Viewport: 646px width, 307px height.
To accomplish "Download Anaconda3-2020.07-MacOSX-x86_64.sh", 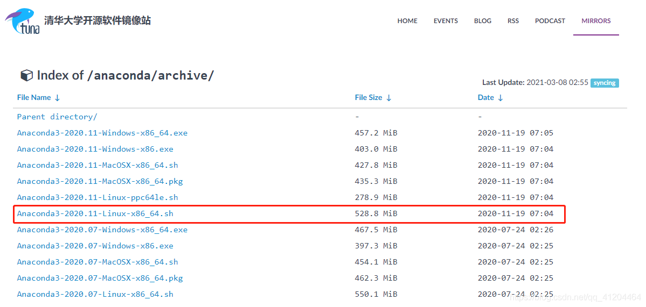I will click(x=98, y=262).
